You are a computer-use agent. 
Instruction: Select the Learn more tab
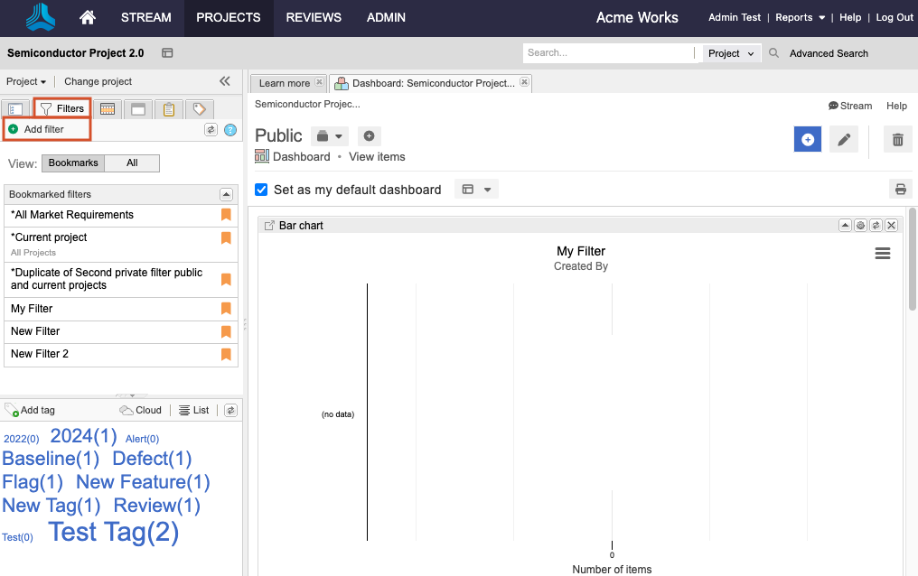[282, 82]
